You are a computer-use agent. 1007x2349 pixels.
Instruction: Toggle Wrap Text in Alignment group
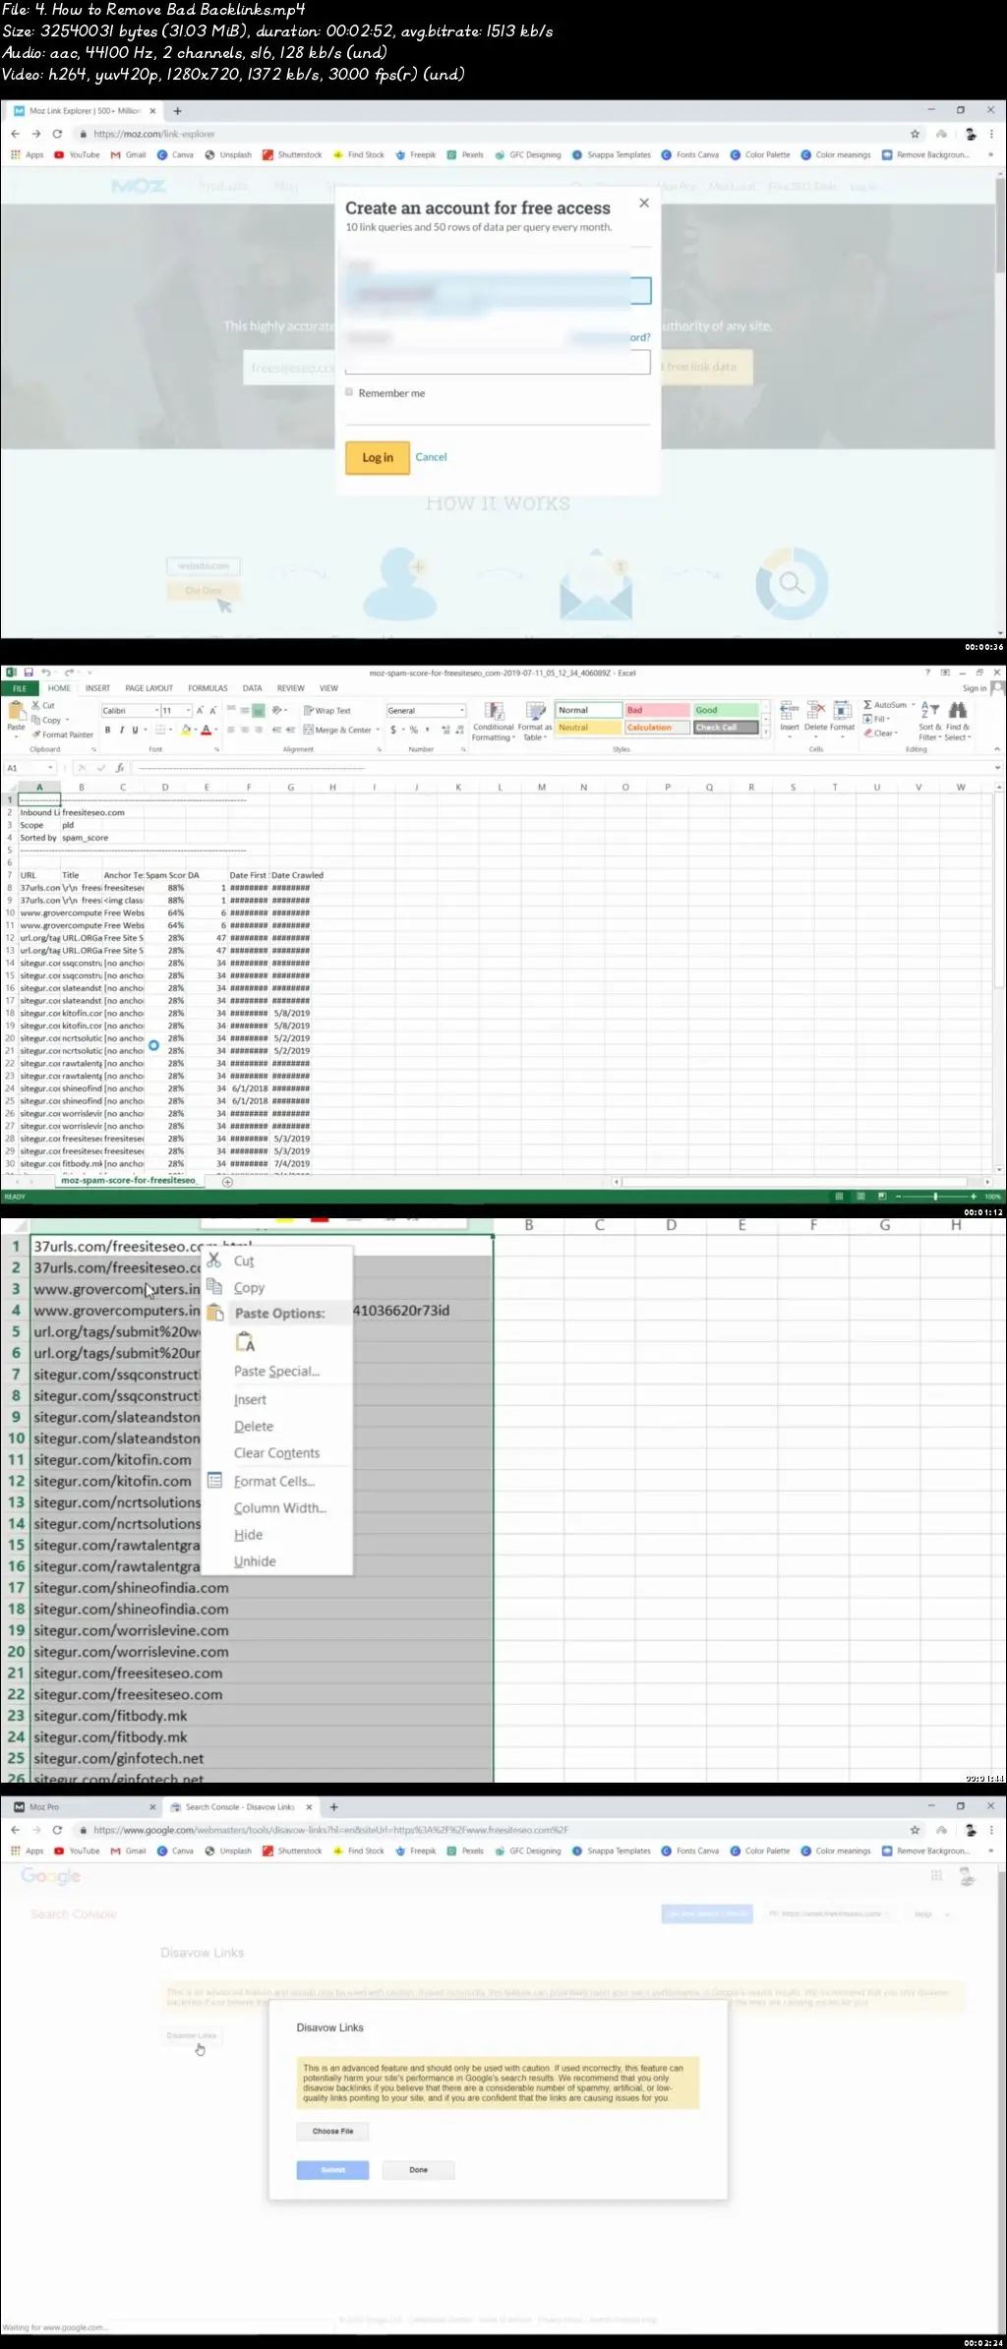[x=327, y=710]
